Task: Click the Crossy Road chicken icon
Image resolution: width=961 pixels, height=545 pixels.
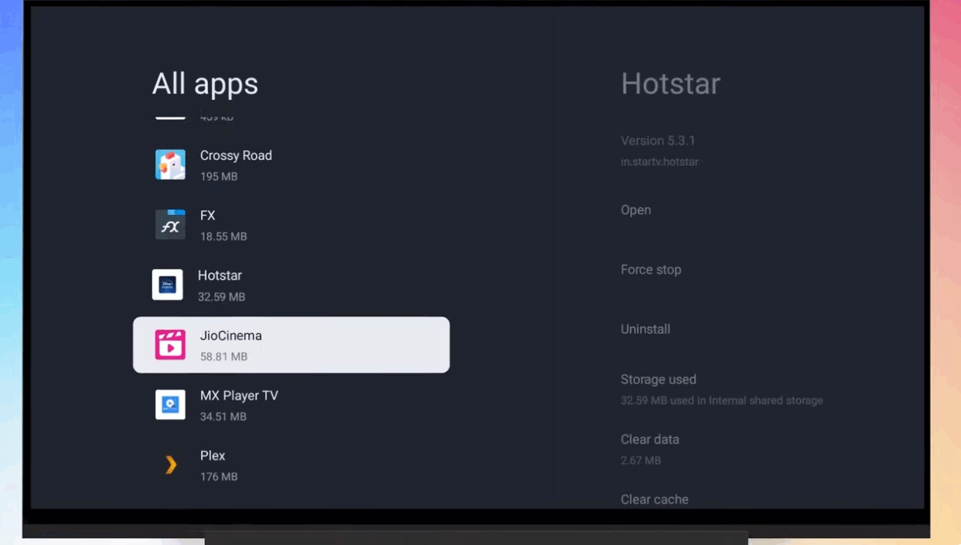Action: click(x=170, y=165)
